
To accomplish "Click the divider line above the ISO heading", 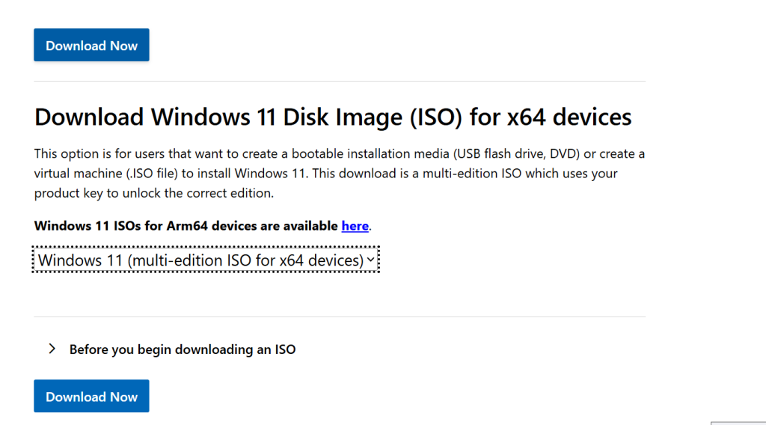I will click(339, 81).
